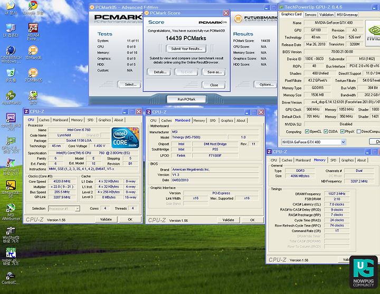This screenshot has width=380, height=294.
Task: Open the AIDA64 Extreme desktop icon
Action: coord(33,32)
